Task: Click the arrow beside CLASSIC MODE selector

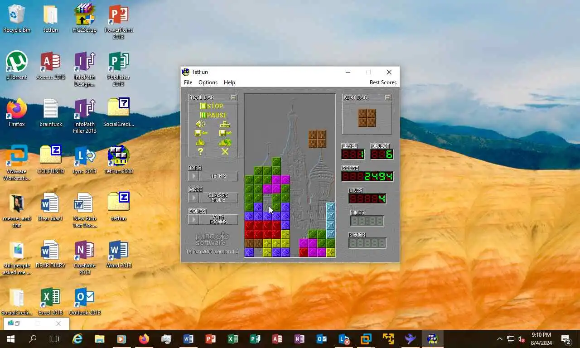Action: click(x=193, y=198)
